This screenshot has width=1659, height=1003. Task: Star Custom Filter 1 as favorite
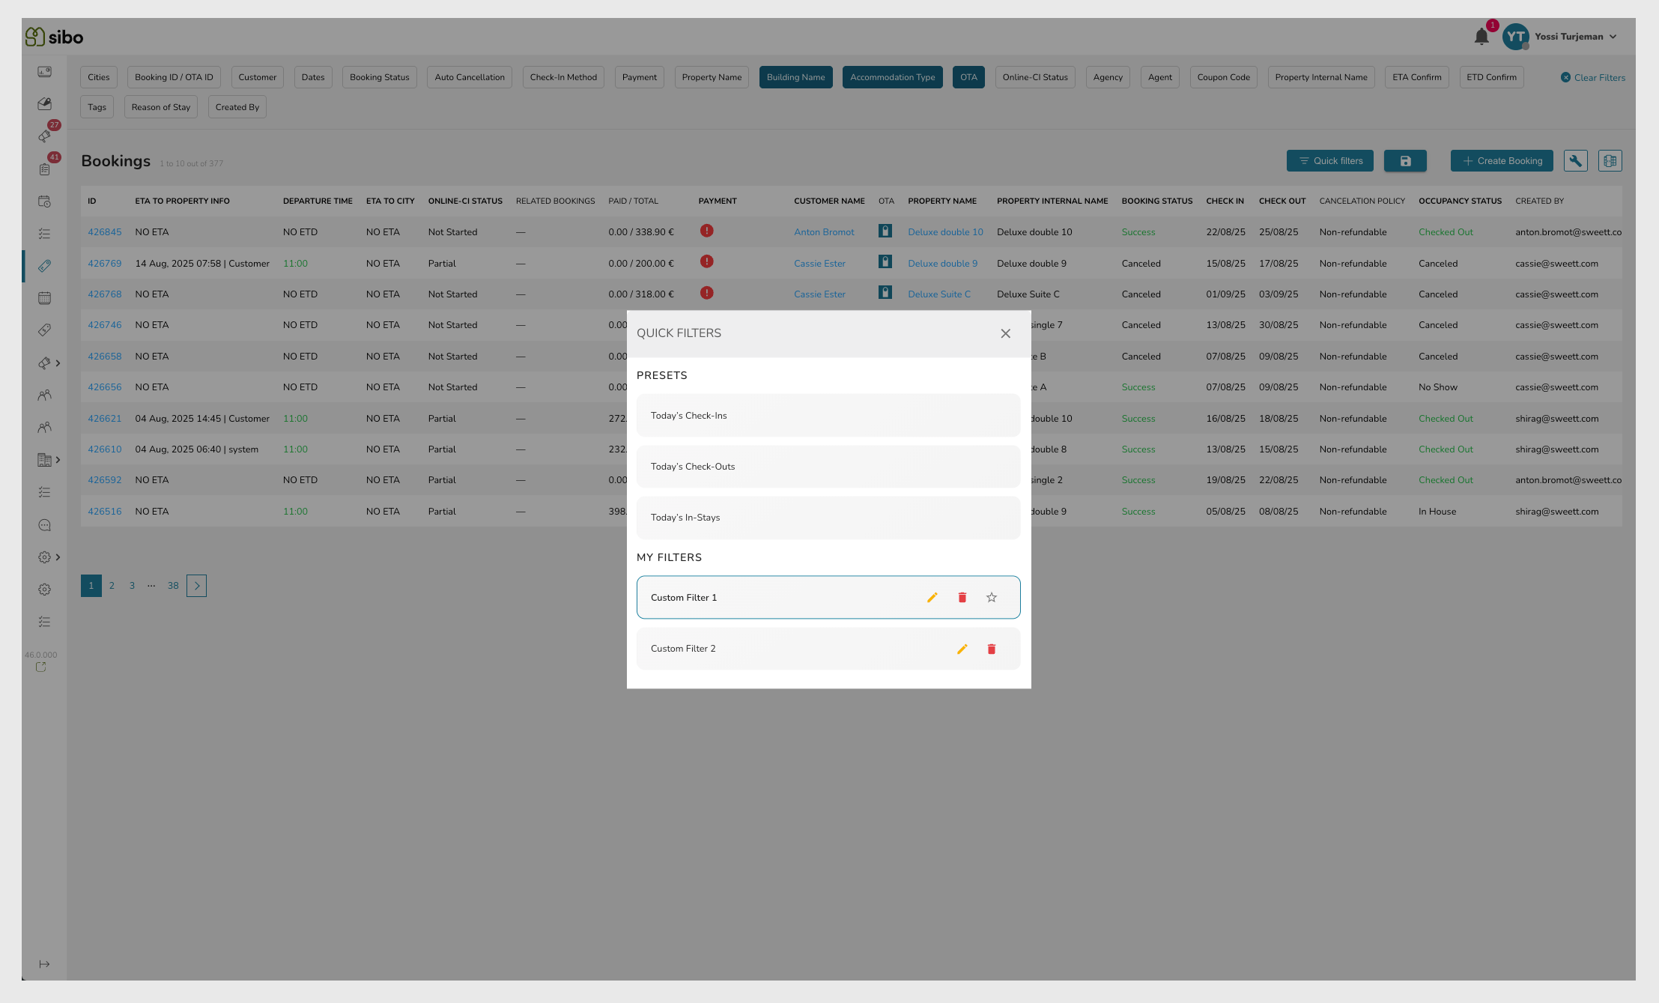tap(992, 598)
